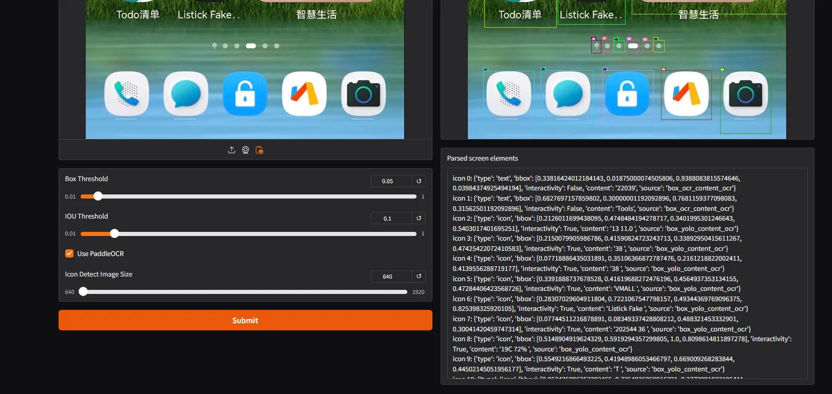The height and width of the screenshot is (394, 832).
Task: Toggle the Use PaddleOCR checkbox
Action: pos(69,253)
